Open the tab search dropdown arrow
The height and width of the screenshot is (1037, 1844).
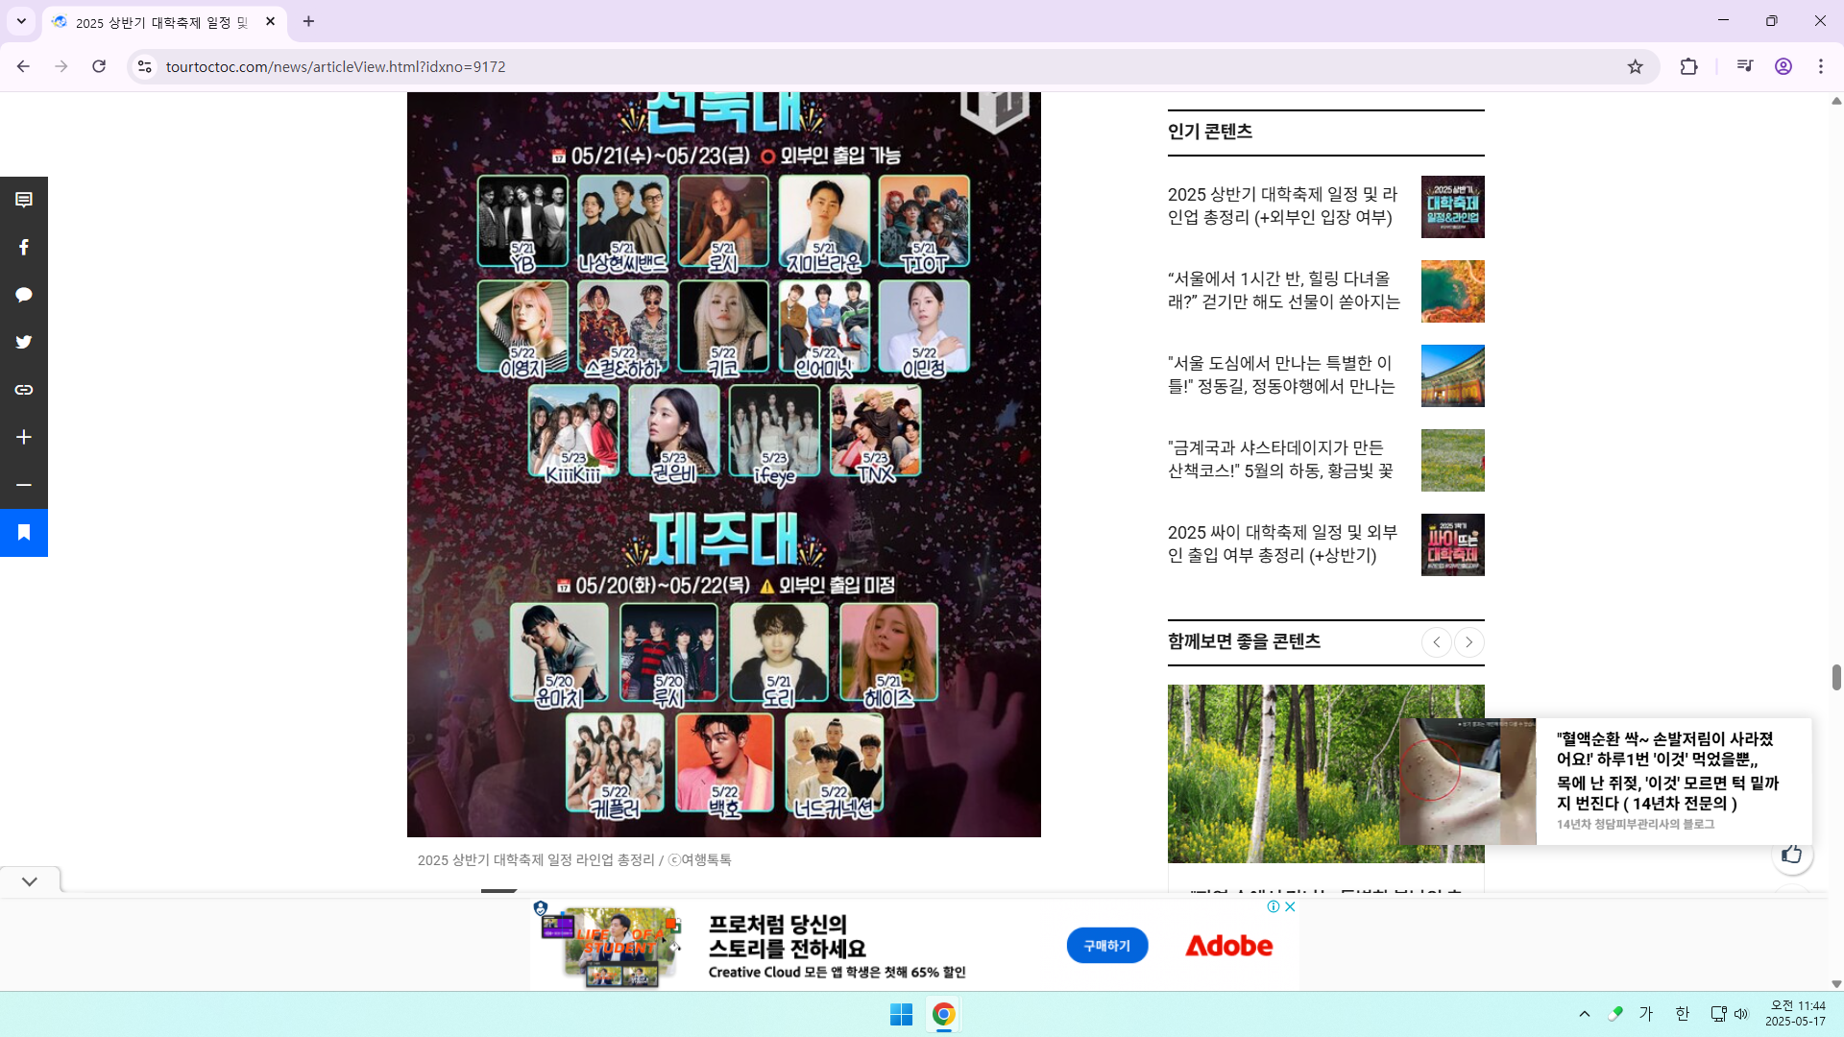click(21, 21)
